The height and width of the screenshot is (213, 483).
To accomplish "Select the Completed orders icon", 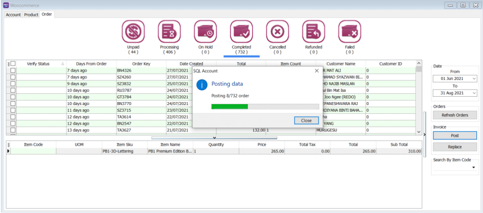I will [241, 31].
